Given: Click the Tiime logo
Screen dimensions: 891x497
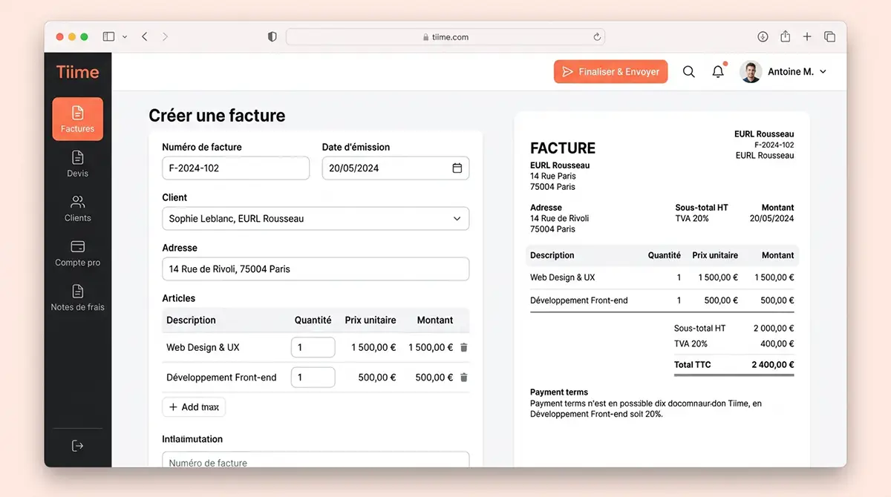Looking at the screenshot, I should (77, 72).
